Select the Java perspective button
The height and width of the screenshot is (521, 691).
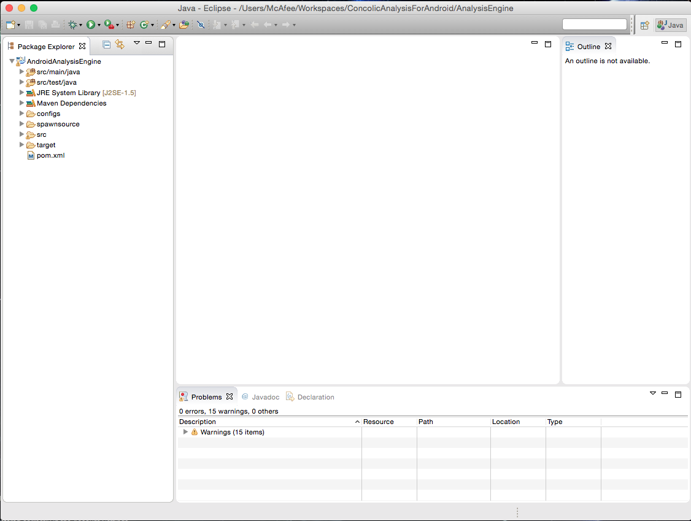coord(670,25)
